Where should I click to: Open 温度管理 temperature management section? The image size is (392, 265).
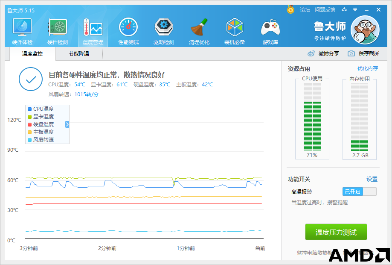coord(93,32)
